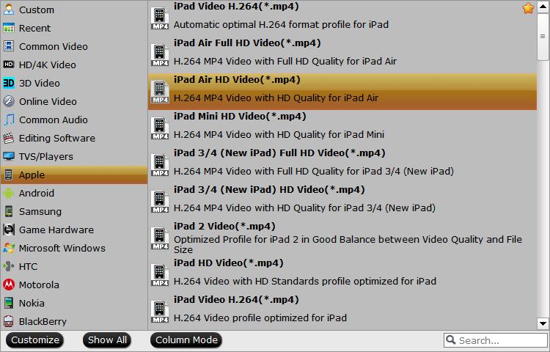
Task: Click the Common Audio music note icon
Action: coord(9,120)
